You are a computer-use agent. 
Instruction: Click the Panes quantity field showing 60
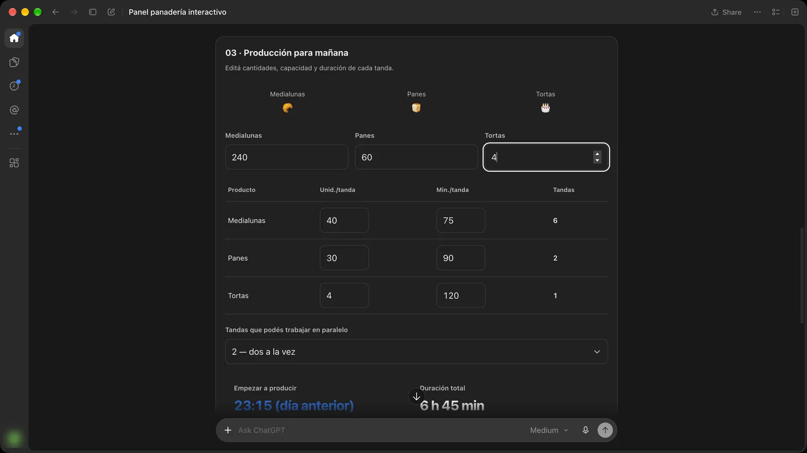point(416,157)
